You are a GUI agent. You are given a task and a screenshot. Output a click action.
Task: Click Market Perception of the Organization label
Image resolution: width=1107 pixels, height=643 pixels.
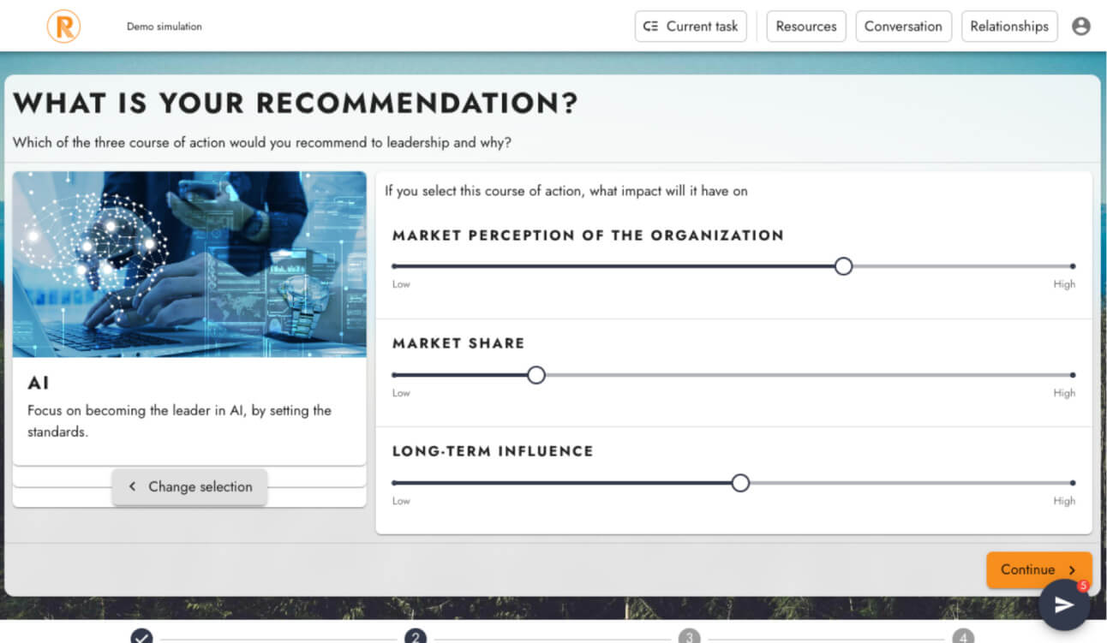[x=588, y=235]
